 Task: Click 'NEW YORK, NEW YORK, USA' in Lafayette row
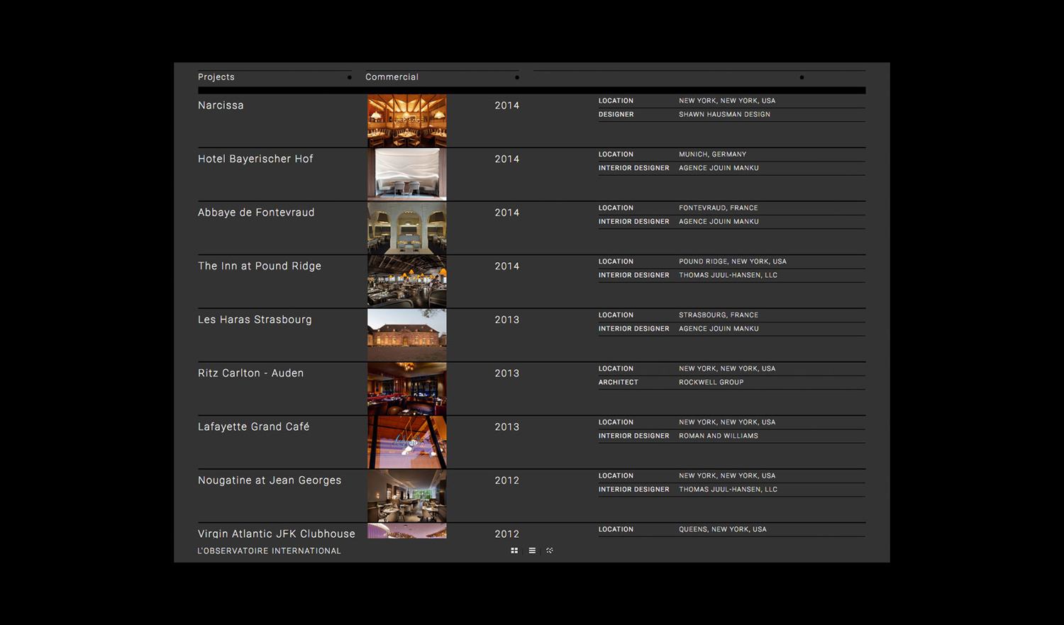[727, 422]
